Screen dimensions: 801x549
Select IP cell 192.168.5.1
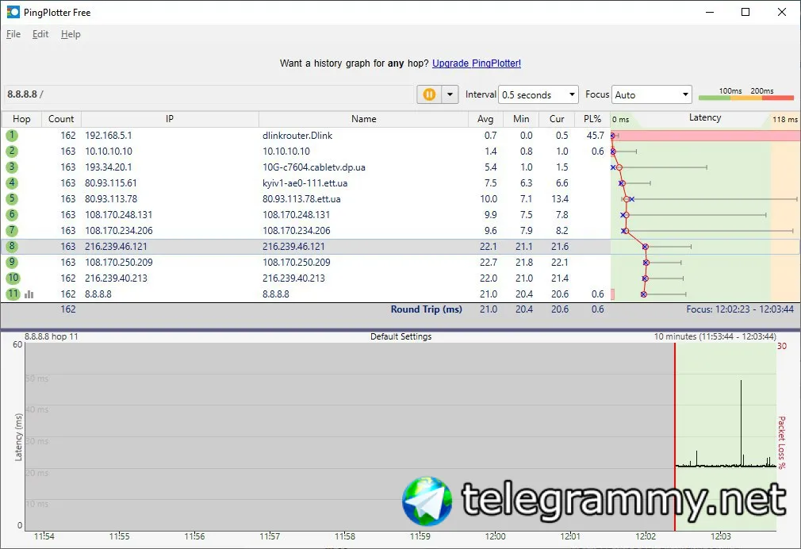pyautogui.click(x=109, y=136)
